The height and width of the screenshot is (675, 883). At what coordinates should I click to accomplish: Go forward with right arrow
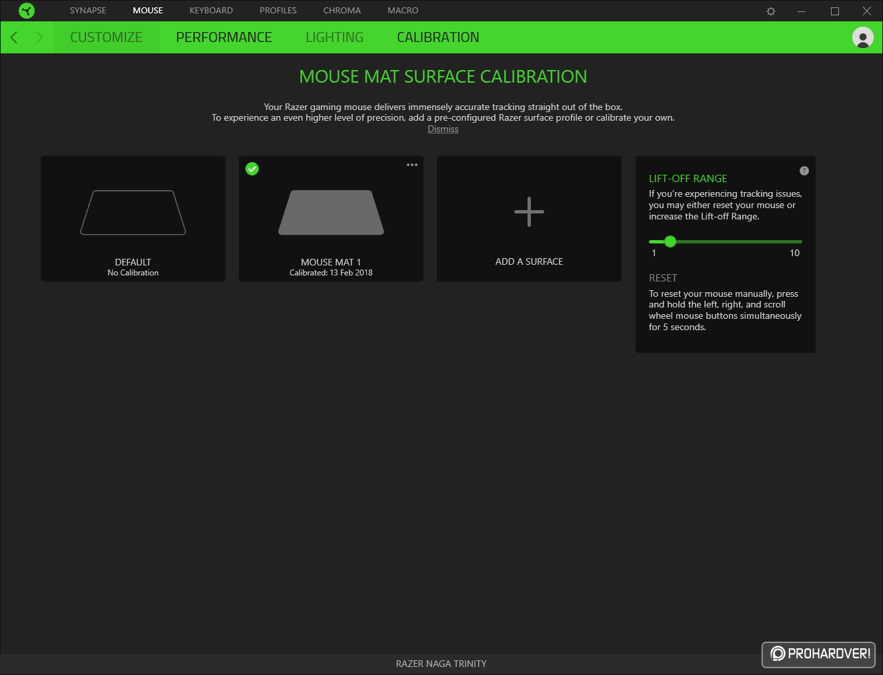click(x=39, y=37)
